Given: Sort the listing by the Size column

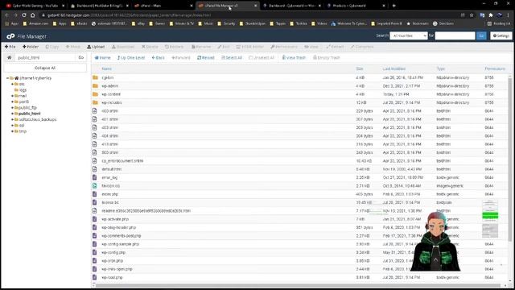Looking at the screenshot, I should click(x=360, y=68).
